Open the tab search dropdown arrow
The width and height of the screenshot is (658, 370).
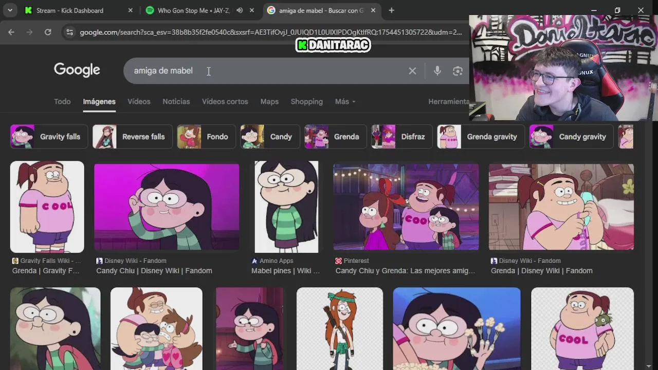click(x=10, y=10)
